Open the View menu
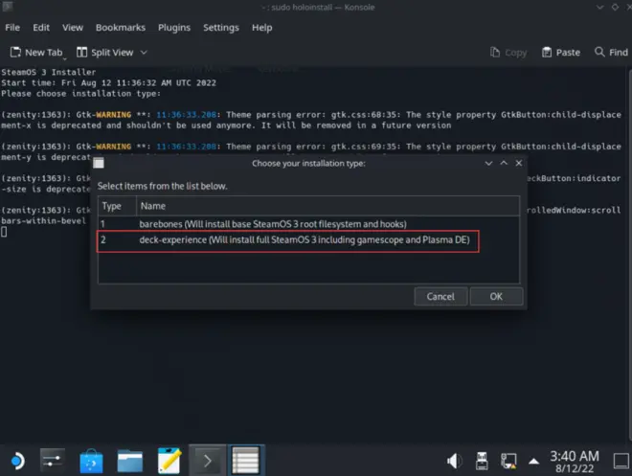 pyautogui.click(x=73, y=28)
